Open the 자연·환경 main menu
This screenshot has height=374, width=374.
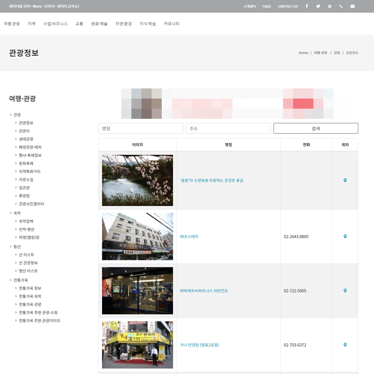[x=123, y=24]
